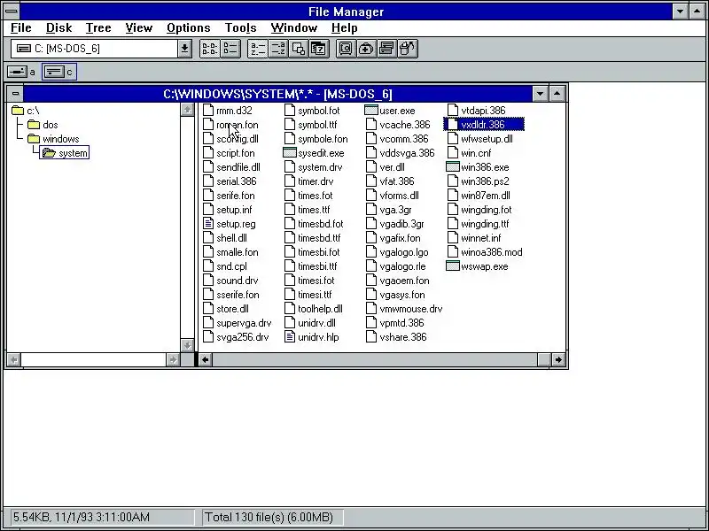
Task: Click file list scroll left arrow
Action: [206, 360]
